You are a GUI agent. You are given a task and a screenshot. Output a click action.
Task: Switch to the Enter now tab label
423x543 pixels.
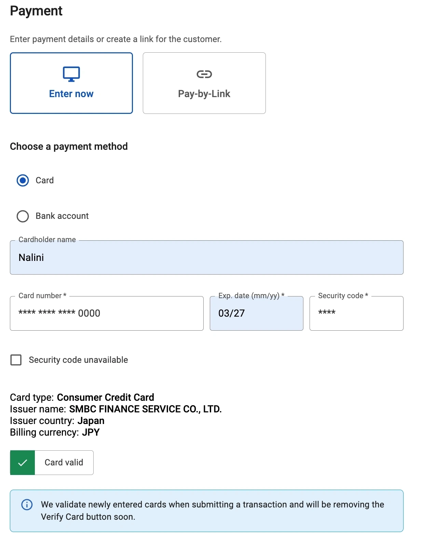pos(71,94)
